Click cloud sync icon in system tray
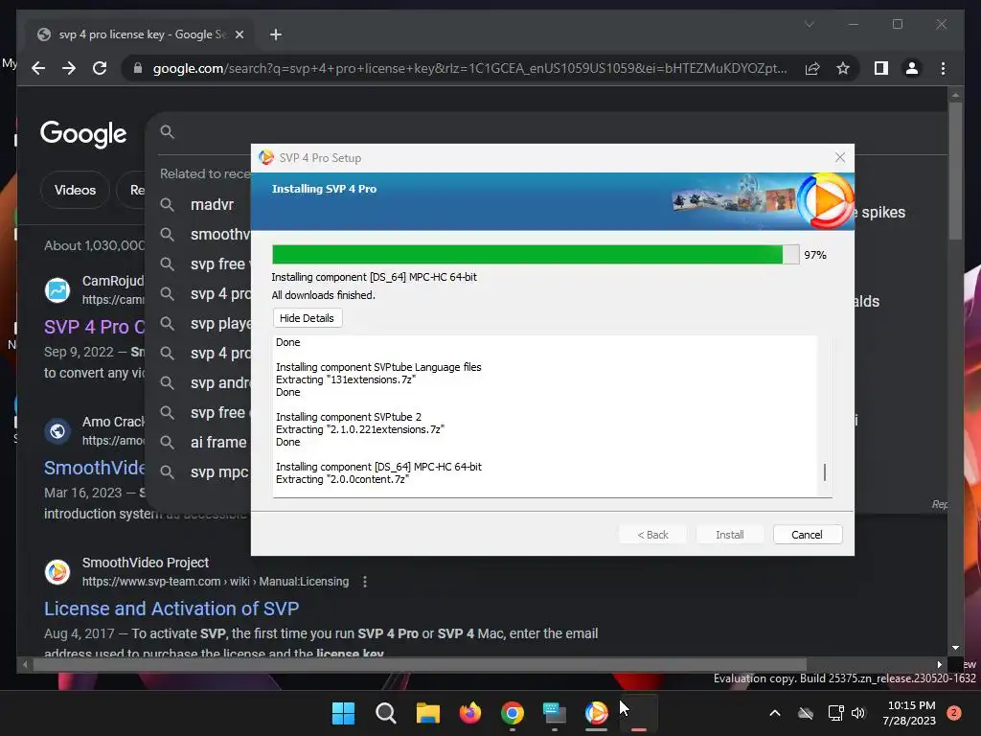The height and width of the screenshot is (736, 981). point(806,713)
